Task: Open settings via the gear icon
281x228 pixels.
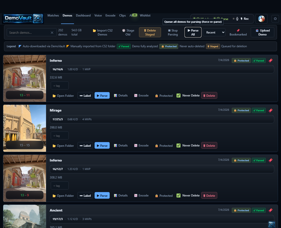Action: tap(275, 19)
